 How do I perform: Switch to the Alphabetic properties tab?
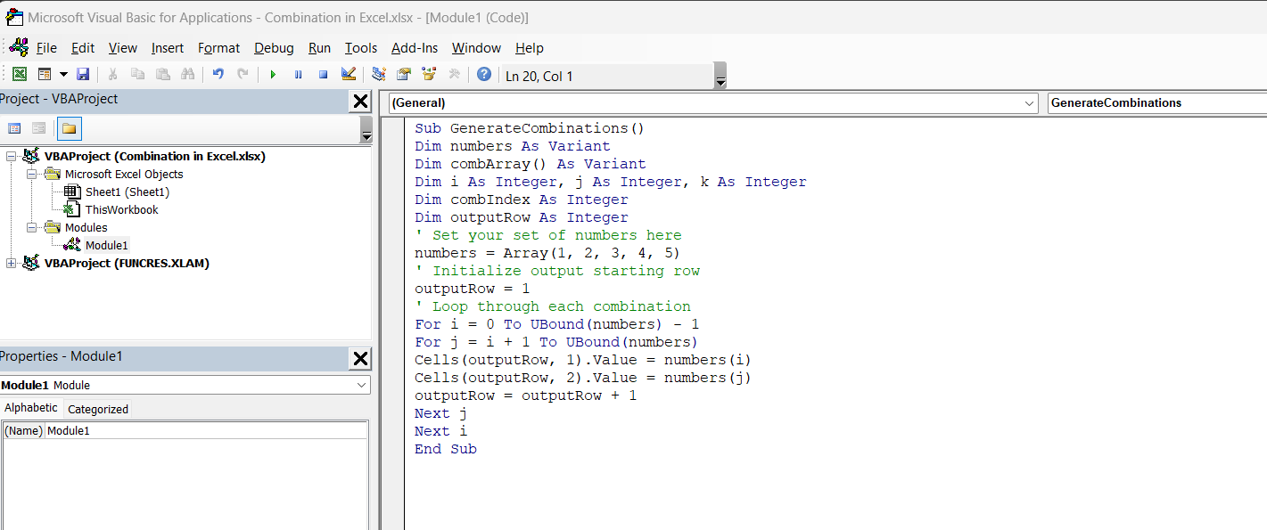[31, 408]
